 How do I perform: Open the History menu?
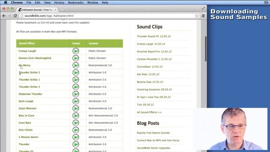click(x=59, y=3)
